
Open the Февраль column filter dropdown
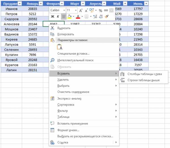[x=62, y=4]
